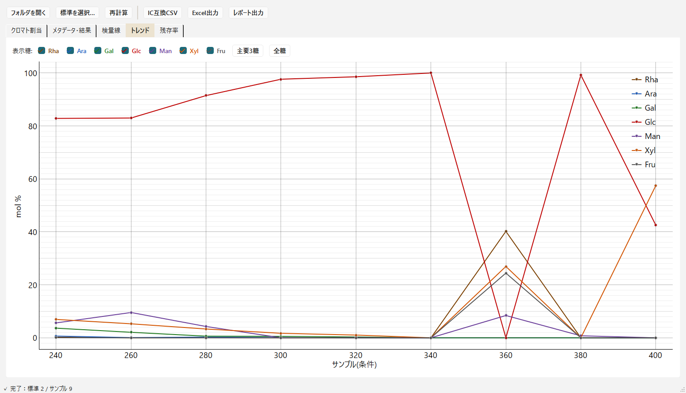Viewport: 686px width, 393px height.
Task: Click x-axis tick label 300
Action: (281, 355)
